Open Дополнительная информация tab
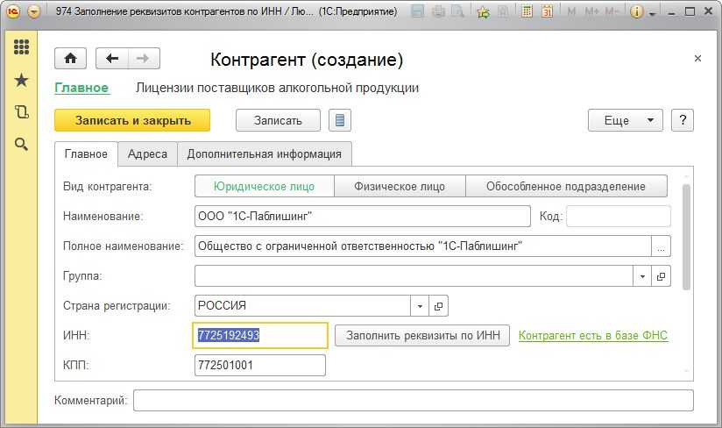The height and width of the screenshot is (428, 722). pos(265,153)
